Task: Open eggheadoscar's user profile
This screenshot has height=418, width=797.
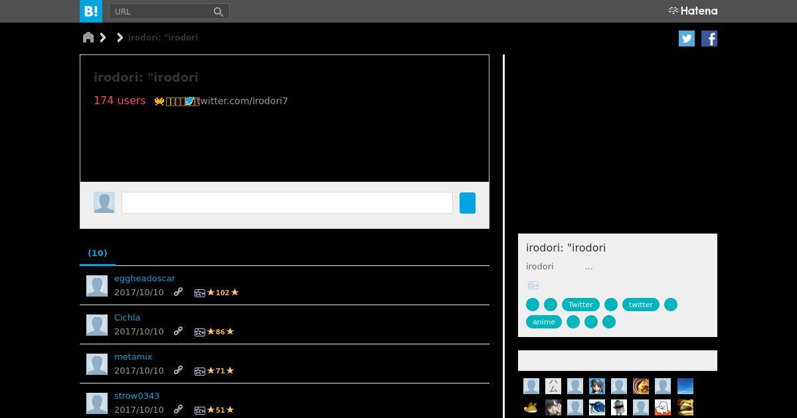Action: coord(145,278)
